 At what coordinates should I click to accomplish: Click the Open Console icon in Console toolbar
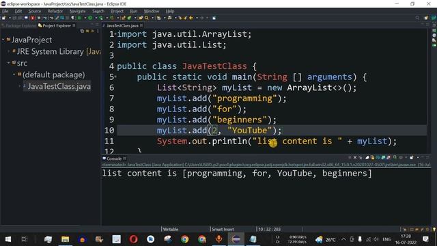[x=411, y=158]
